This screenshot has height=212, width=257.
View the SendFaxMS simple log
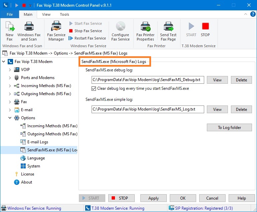click(217, 110)
